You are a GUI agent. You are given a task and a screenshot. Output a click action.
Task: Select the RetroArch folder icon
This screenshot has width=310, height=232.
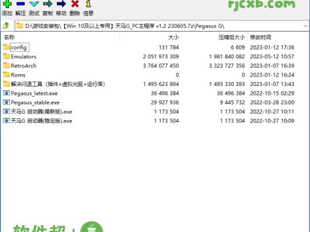click(6, 65)
